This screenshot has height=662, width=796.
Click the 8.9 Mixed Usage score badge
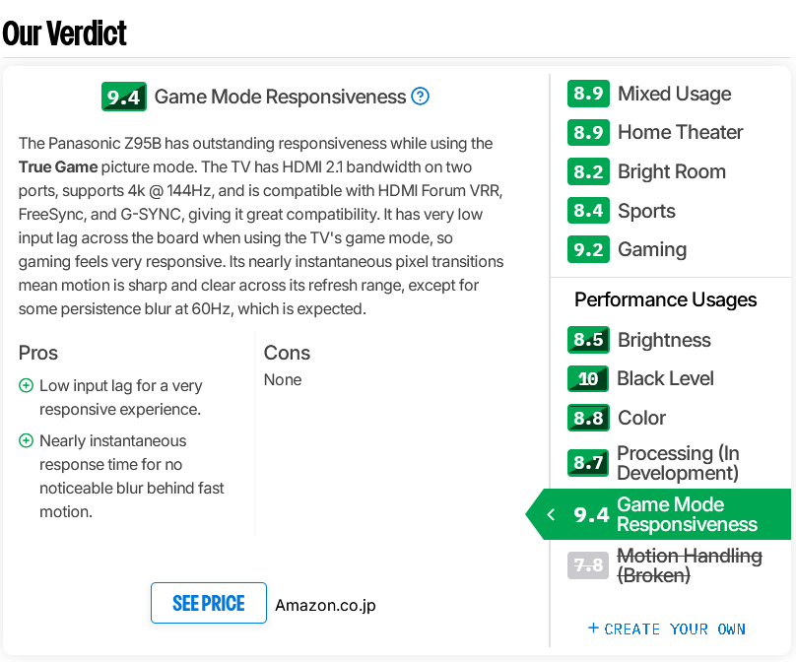588,94
